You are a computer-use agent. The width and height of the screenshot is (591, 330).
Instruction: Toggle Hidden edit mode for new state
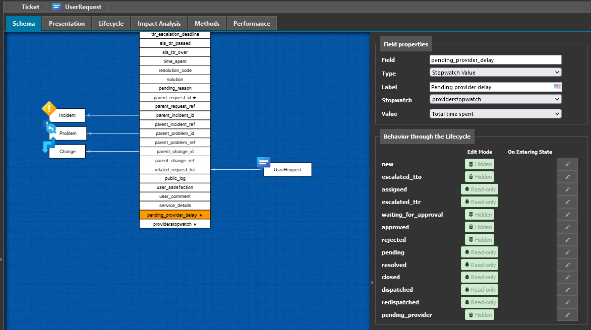[x=479, y=164]
